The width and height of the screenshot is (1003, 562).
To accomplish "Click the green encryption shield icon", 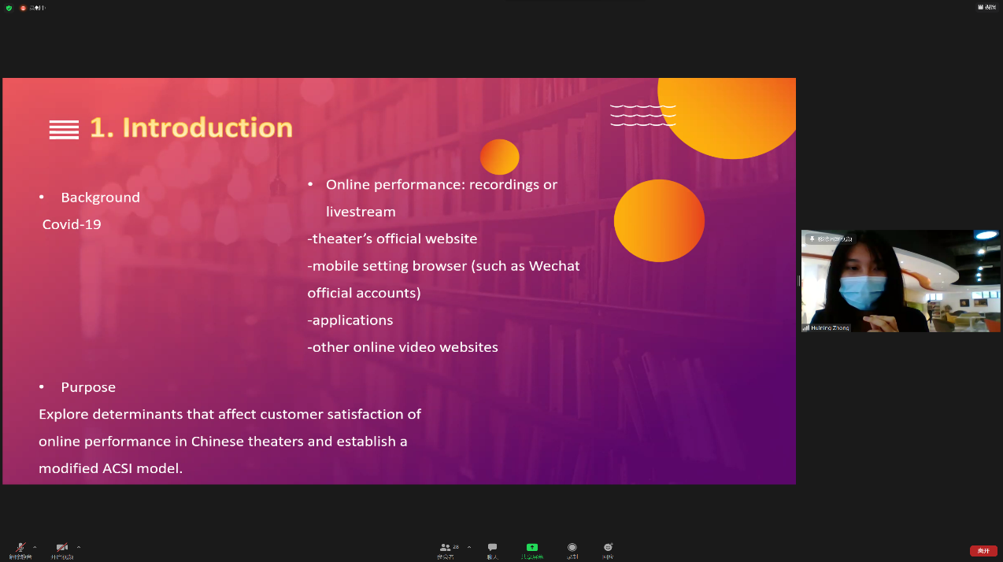I will click(9, 8).
